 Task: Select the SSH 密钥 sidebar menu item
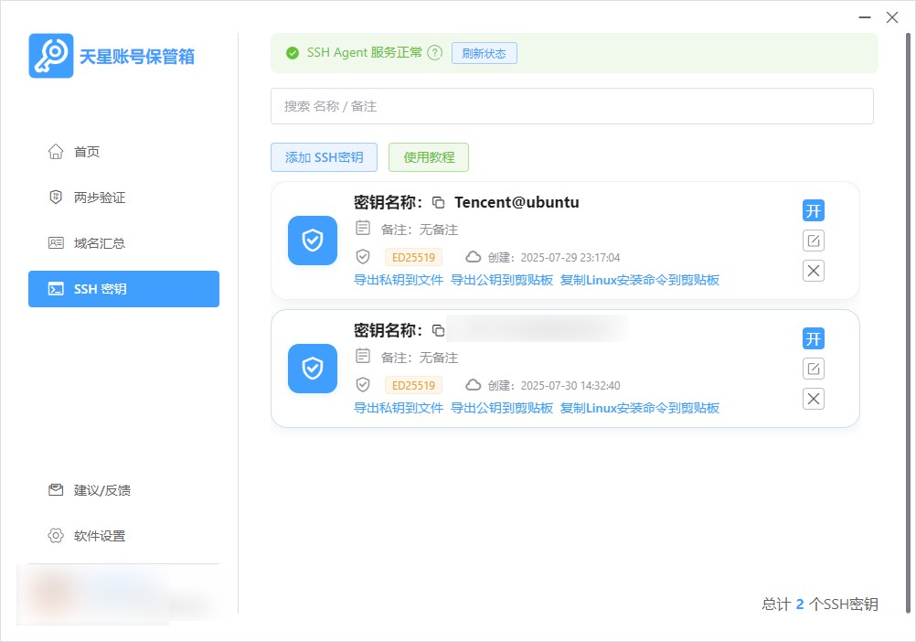tap(123, 289)
